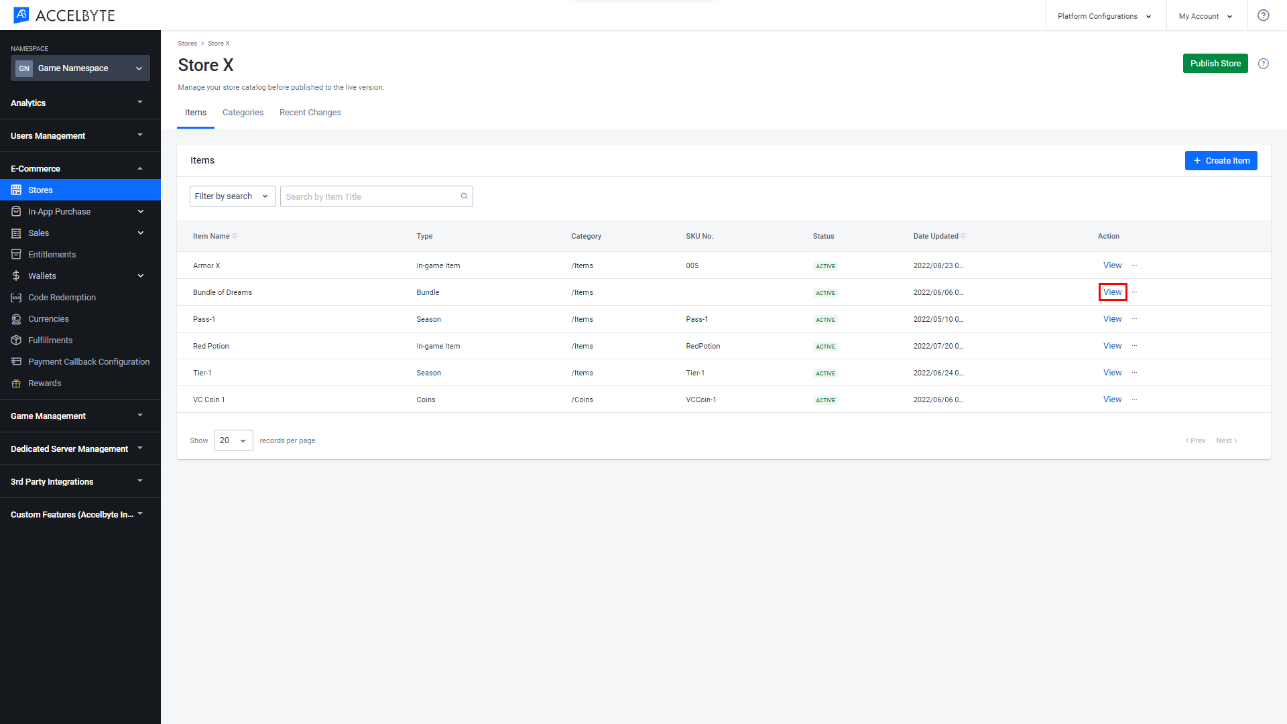Change records per page dropdown
The height and width of the screenshot is (724, 1287).
click(x=233, y=440)
